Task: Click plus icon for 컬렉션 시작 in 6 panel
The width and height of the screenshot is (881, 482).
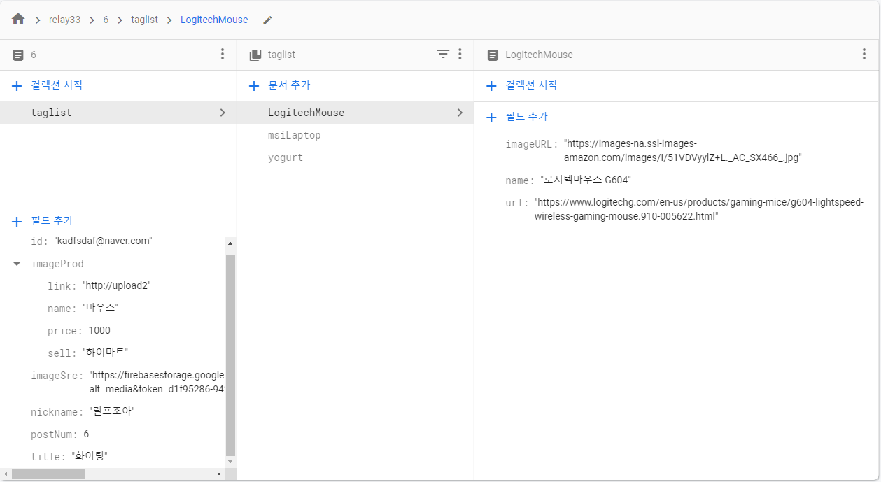Action: (17, 85)
